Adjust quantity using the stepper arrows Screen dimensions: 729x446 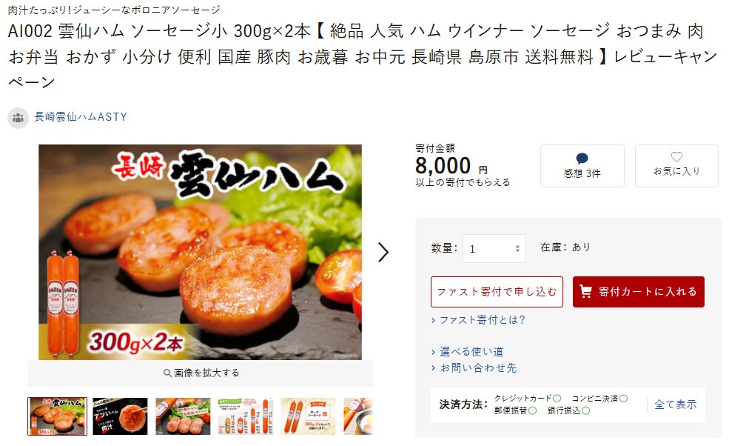tap(517, 249)
